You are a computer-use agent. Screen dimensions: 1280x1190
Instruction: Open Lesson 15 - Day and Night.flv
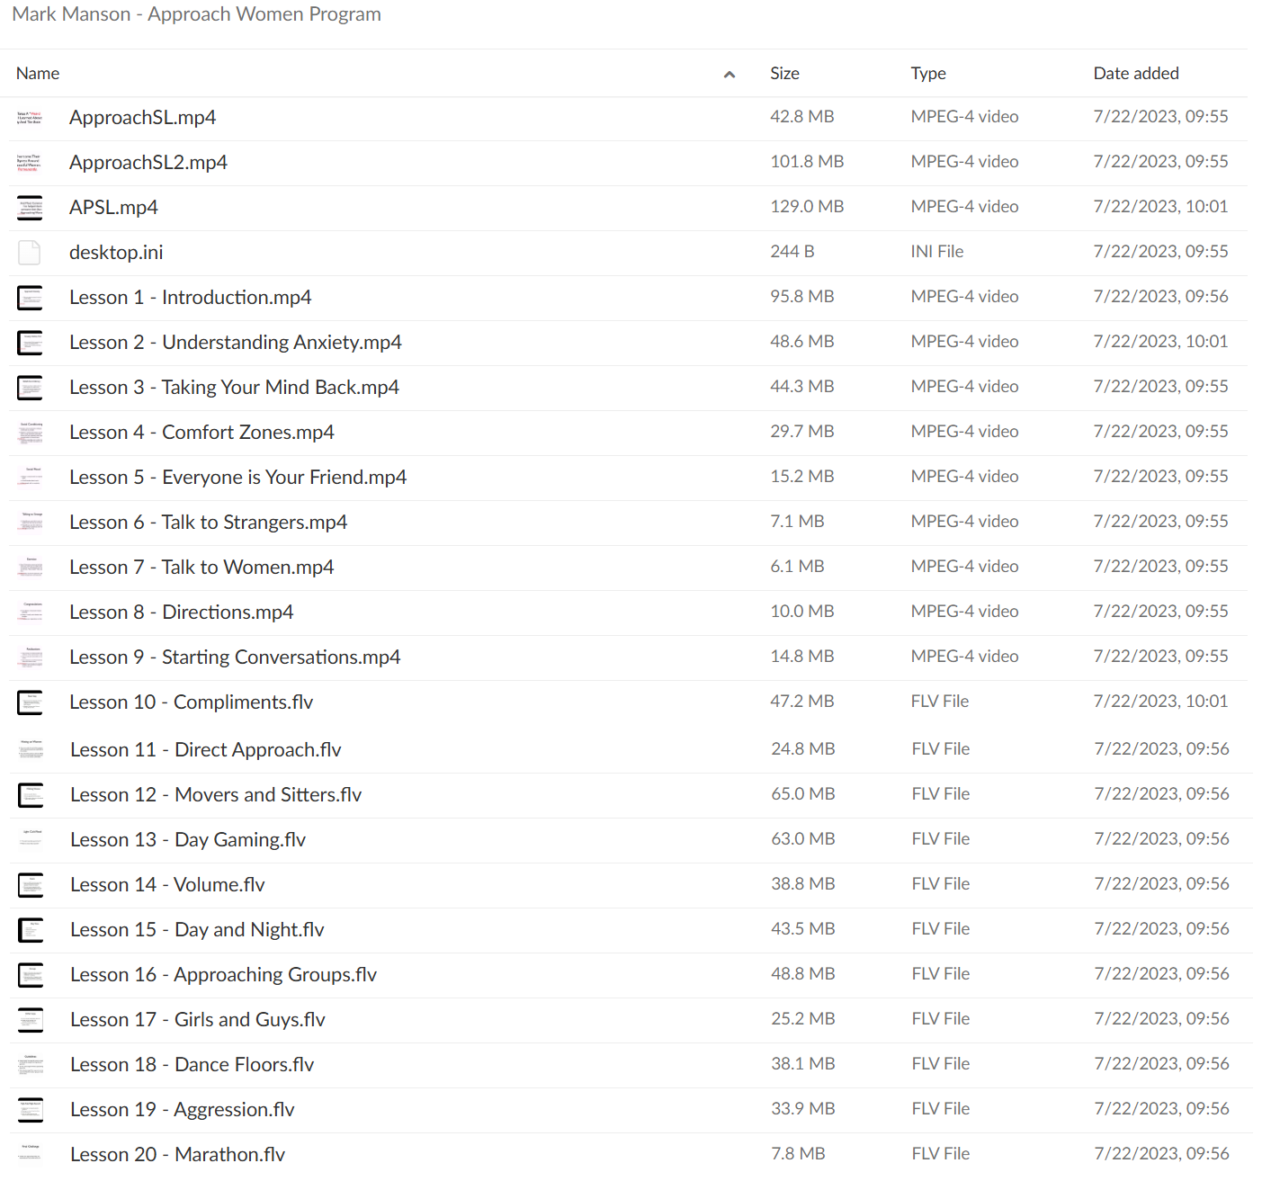197,930
